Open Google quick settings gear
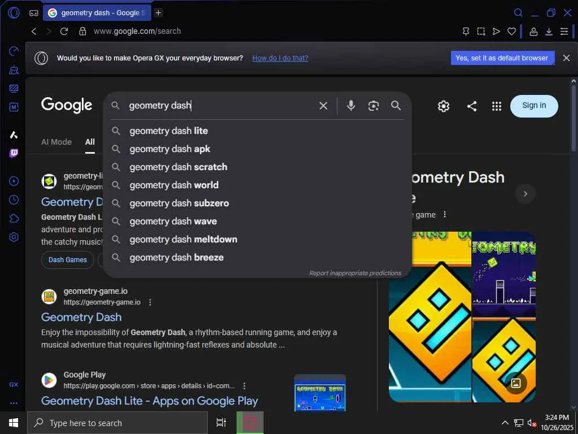 tap(444, 106)
